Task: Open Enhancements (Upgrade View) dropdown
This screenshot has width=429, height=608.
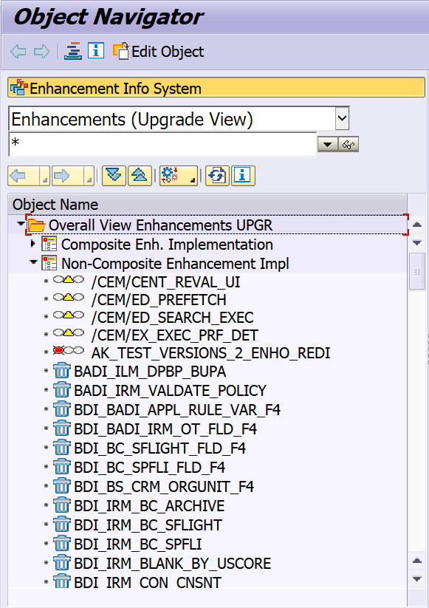Action: pos(342,118)
